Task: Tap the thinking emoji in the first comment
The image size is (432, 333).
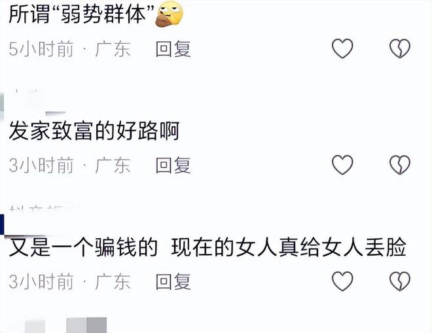Action: (x=169, y=14)
